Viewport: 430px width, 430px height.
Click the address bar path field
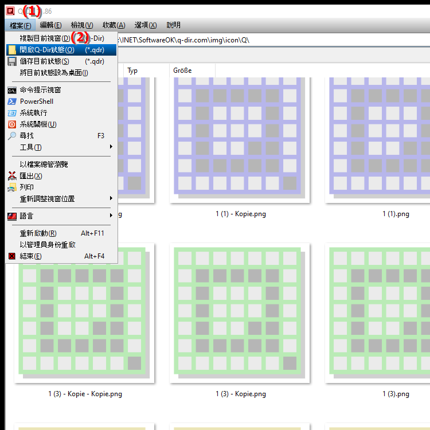(273, 40)
